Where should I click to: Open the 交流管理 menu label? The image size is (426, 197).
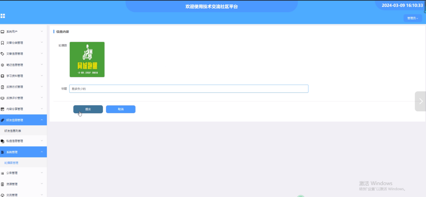[x=12, y=195]
